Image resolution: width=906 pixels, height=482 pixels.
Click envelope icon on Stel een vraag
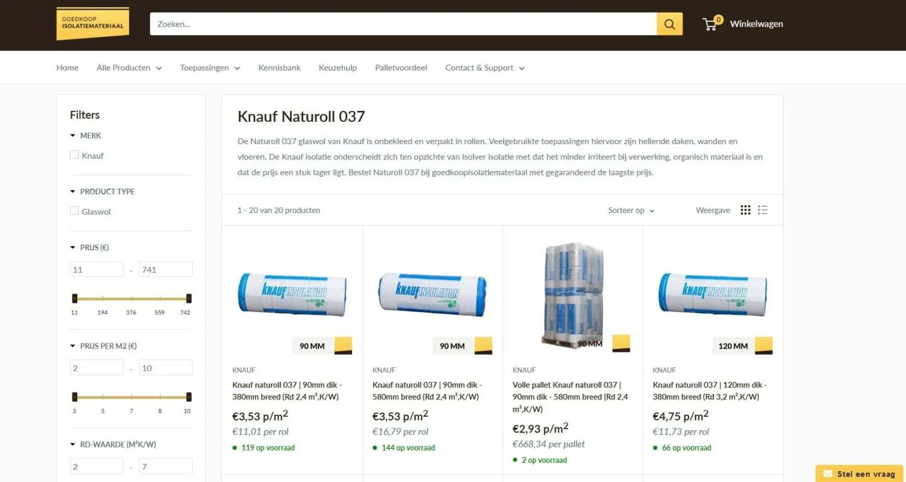(827, 474)
